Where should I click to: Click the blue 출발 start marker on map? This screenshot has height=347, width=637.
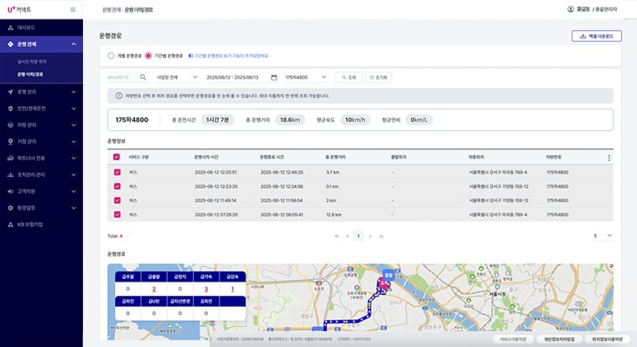coord(389,275)
